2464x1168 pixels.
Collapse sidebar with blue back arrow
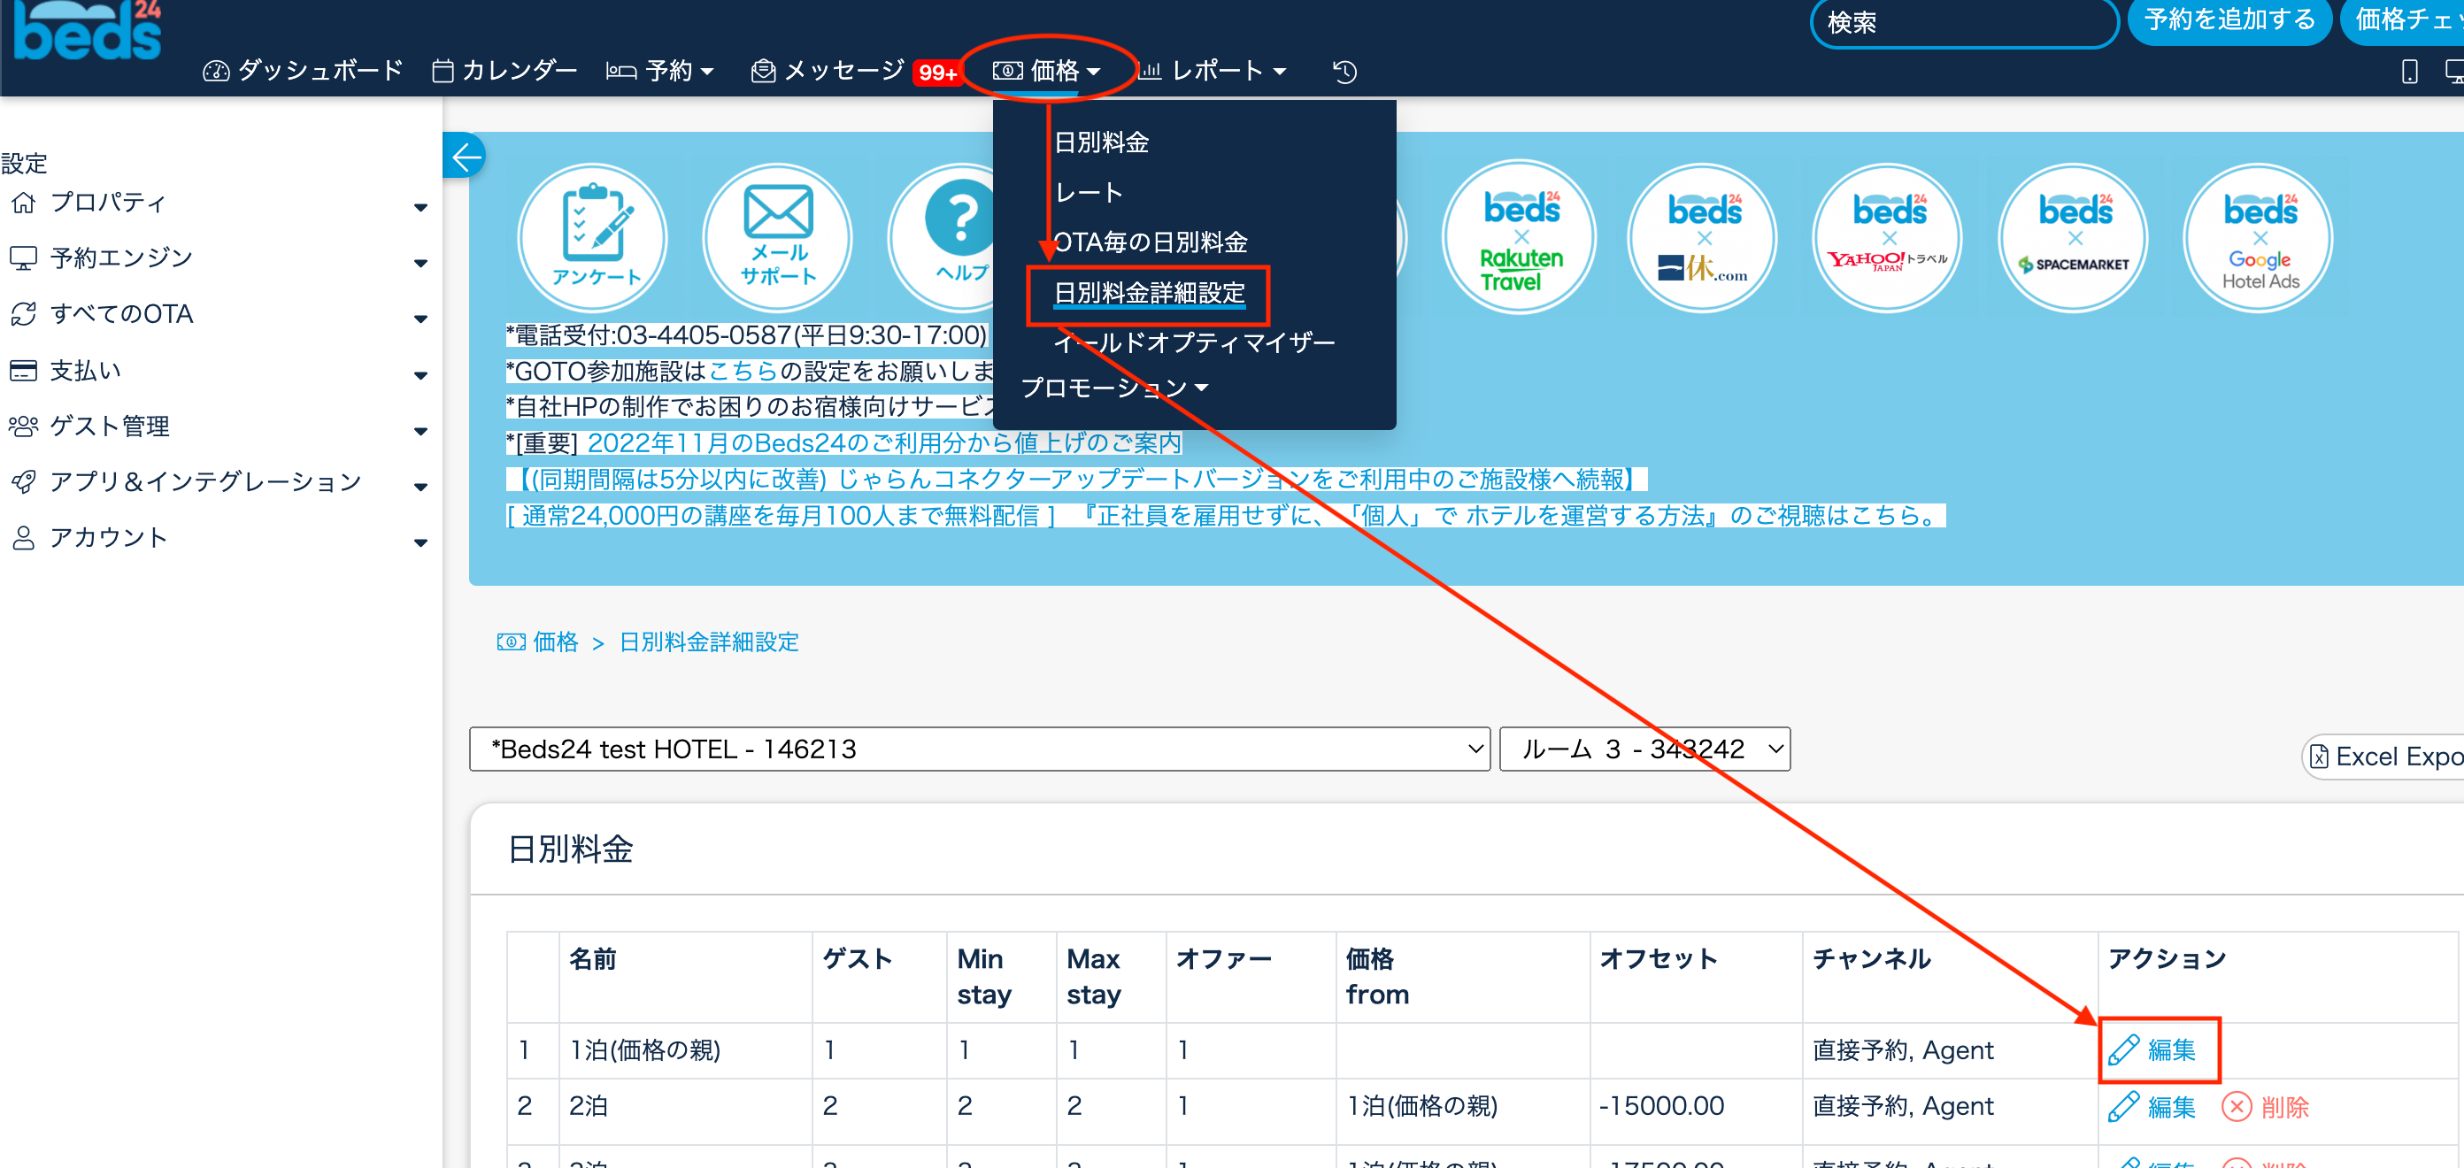click(x=466, y=156)
